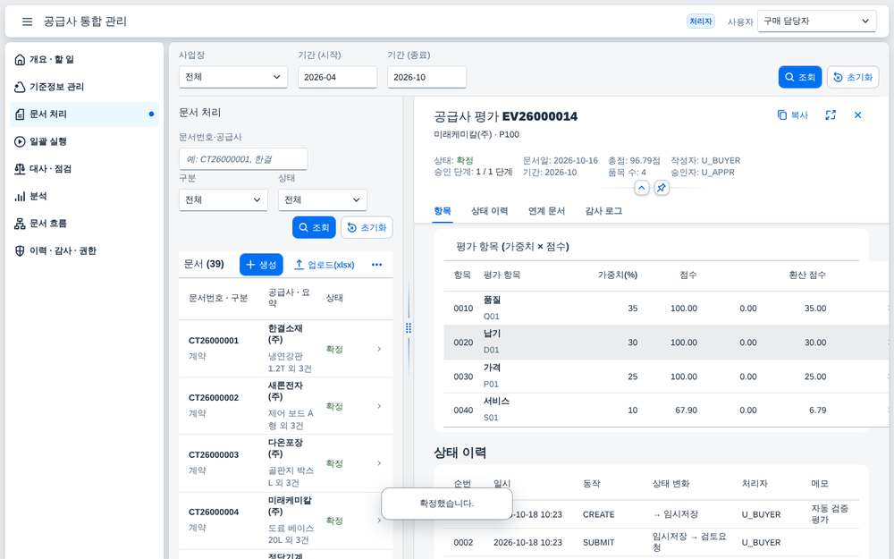
Task: Click document number CT26000004
Action: tap(214, 512)
